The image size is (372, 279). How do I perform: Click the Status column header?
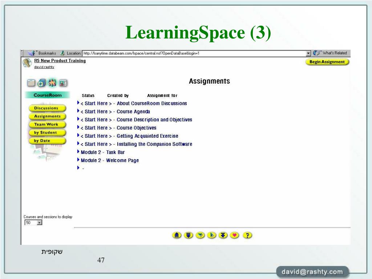point(88,96)
